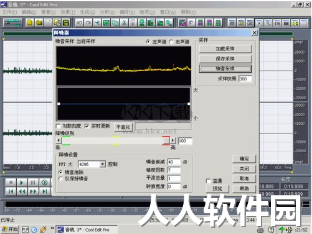Toggle the 直通 bypass checkbox
Screen dimensions: 312x234
(208, 181)
